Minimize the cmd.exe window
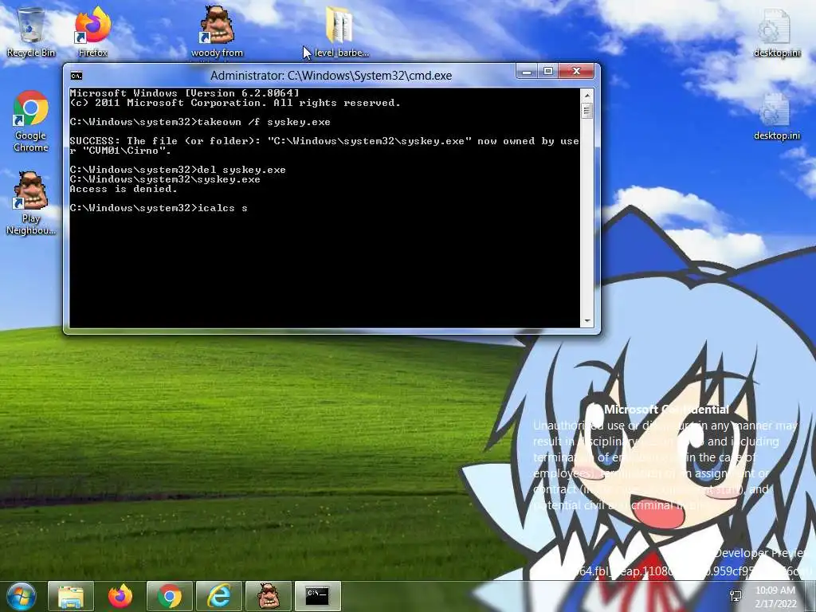Viewport: 816px width, 612px height. coord(527,71)
